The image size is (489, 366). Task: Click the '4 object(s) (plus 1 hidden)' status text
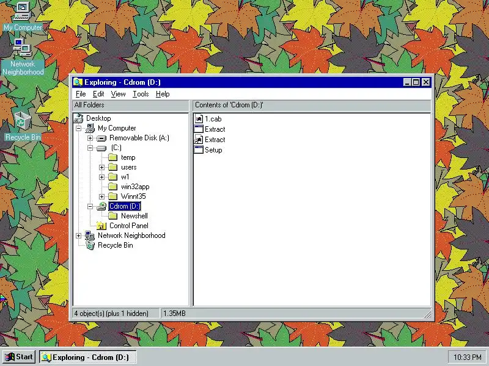pos(111,314)
